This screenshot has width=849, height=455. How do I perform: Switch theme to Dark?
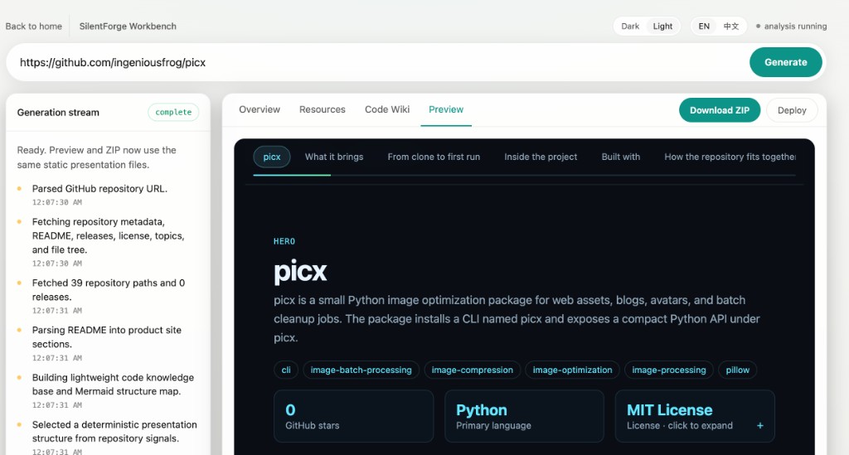(x=630, y=26)
